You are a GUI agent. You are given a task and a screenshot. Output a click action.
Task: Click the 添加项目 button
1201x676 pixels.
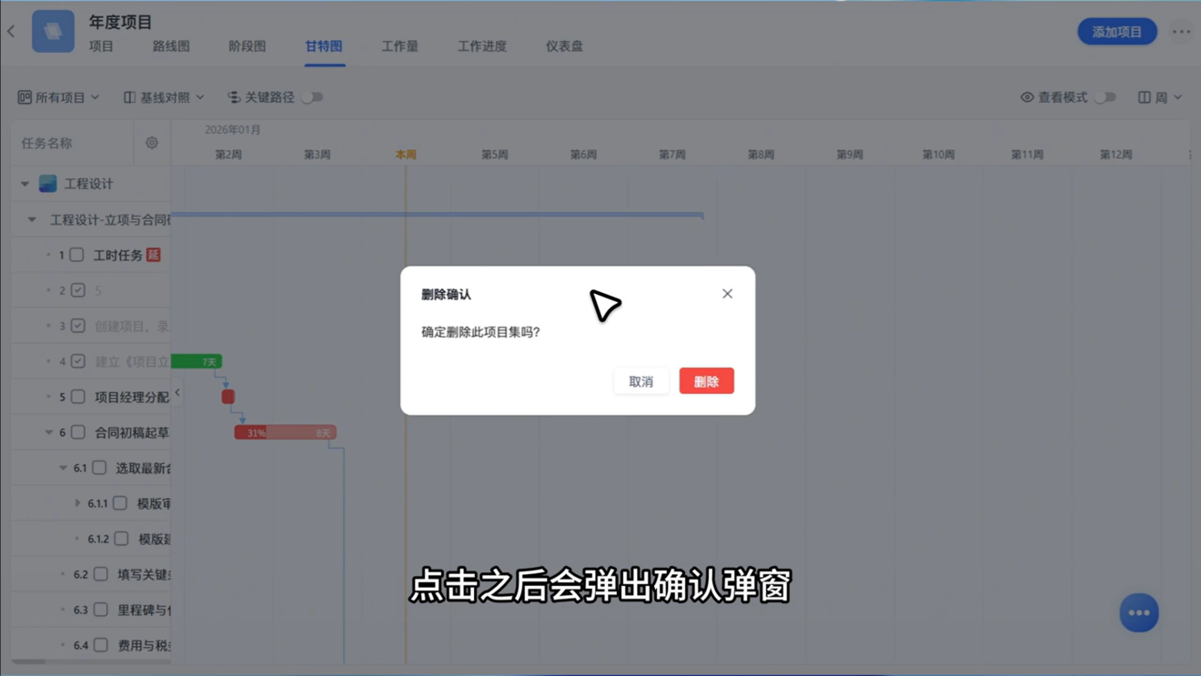coord(1117,32)
